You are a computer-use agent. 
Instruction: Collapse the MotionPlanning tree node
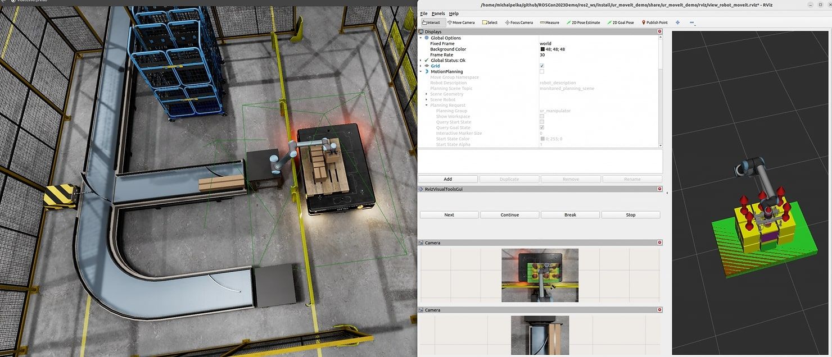point(420,71)
